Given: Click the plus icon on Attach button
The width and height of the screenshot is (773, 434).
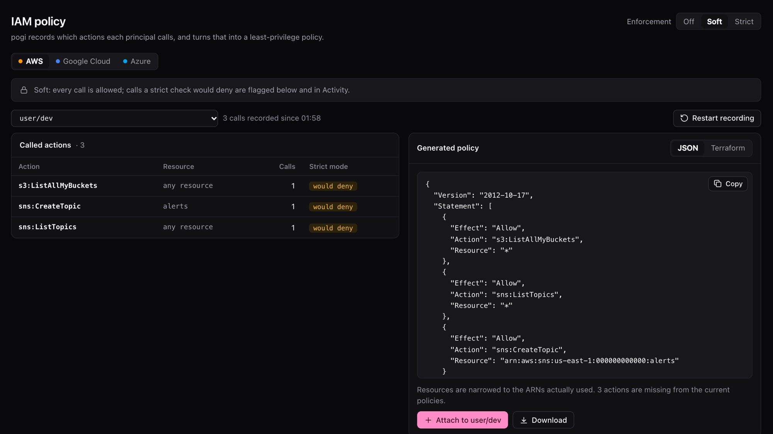Looking at the screenshot, I should [428, 420].
